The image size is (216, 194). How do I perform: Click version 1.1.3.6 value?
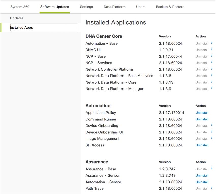pyautogui.click(x=165, y=76)
